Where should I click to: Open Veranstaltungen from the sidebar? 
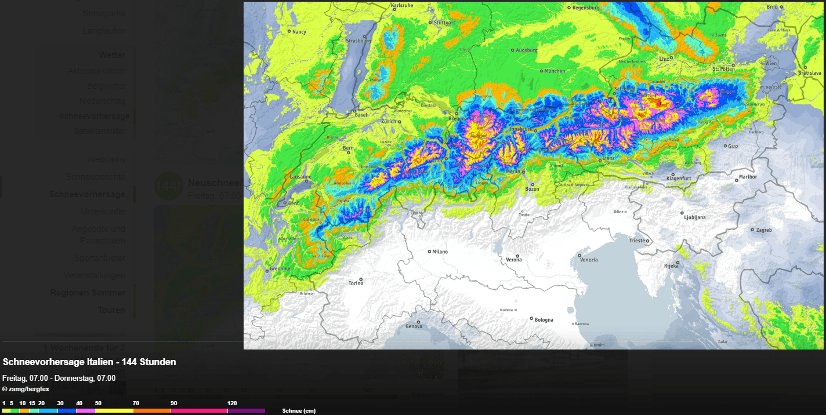[x=94, y=275]
